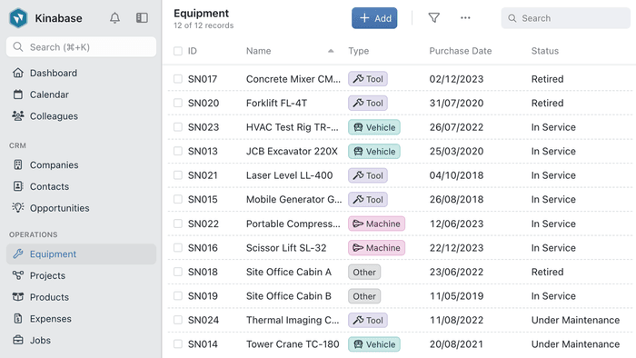
Task: Open the notifications bell
Action: click(114, 18)
